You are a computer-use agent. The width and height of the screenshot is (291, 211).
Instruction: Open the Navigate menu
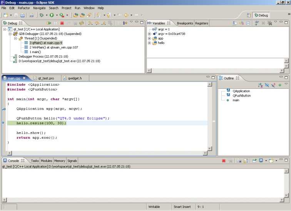(39, 8)
